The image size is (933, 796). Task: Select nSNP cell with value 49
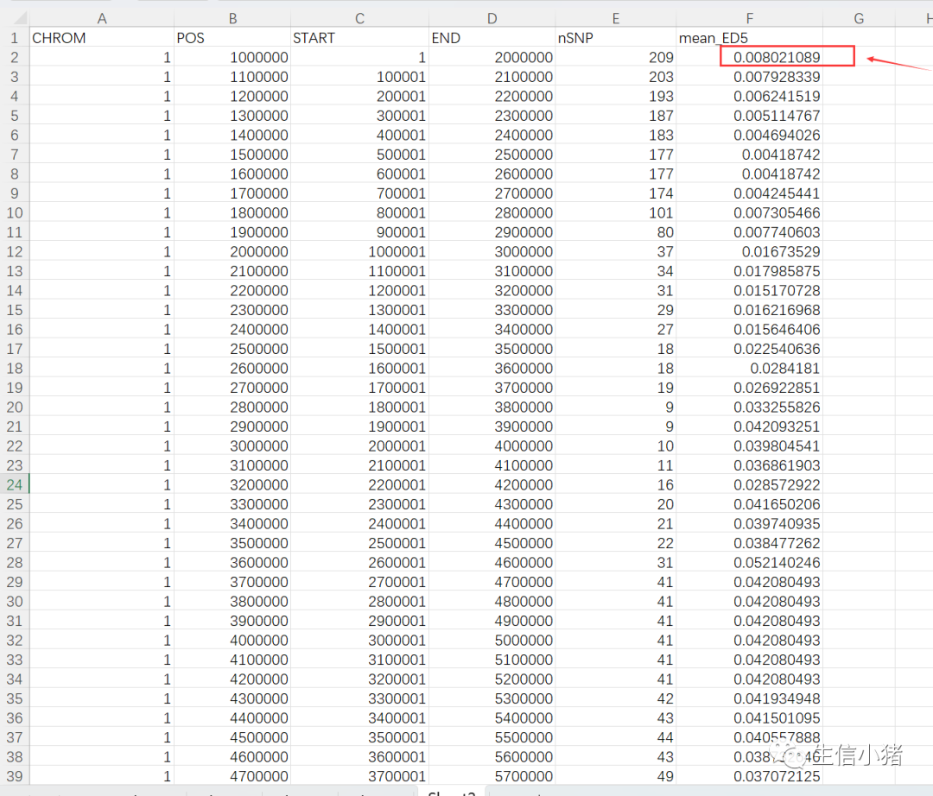pyautogui.click(x=616, y=776)
